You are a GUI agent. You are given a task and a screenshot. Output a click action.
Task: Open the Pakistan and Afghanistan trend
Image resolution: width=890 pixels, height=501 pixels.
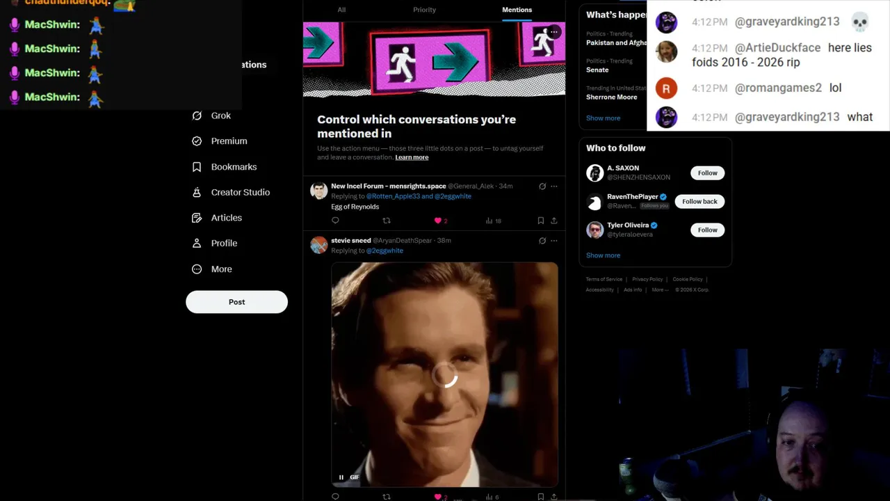pyautogui.click(x=616, y=42)
